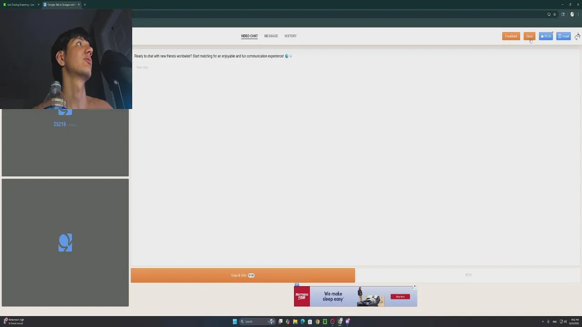Click the ENG language indicator
Viewport: 582px width, 327px height.
click(x=555, y=322)
